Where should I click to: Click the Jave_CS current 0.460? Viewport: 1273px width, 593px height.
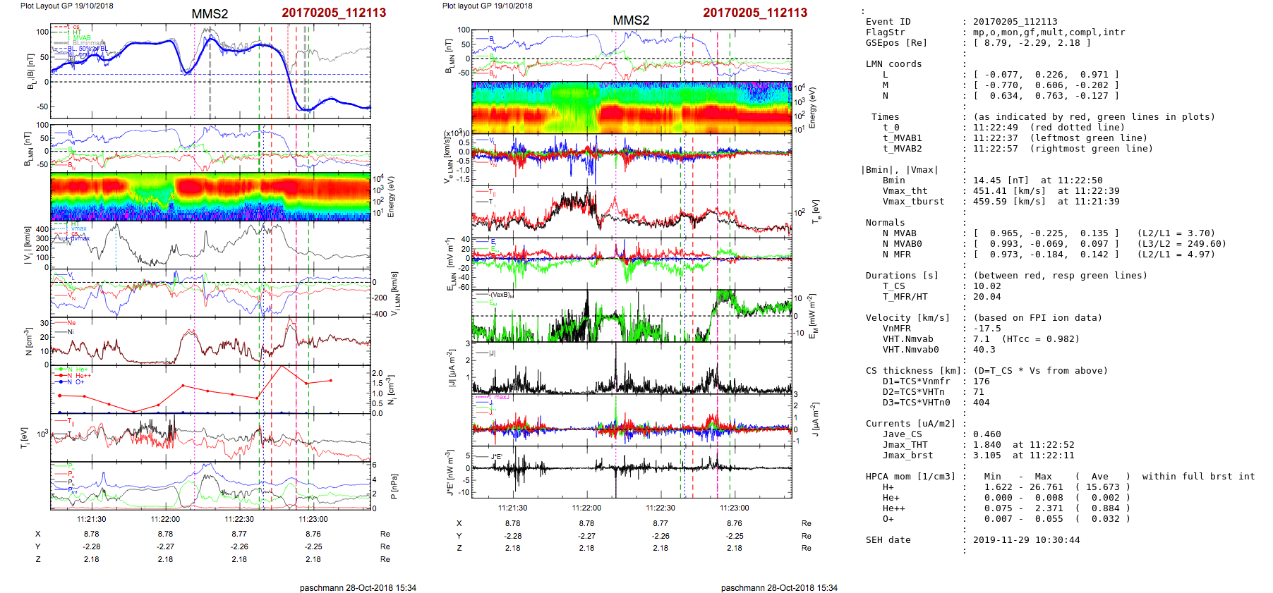(987, 434)
